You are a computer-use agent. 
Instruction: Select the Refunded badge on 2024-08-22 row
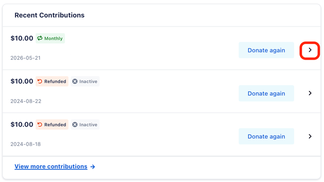[52, 81]
